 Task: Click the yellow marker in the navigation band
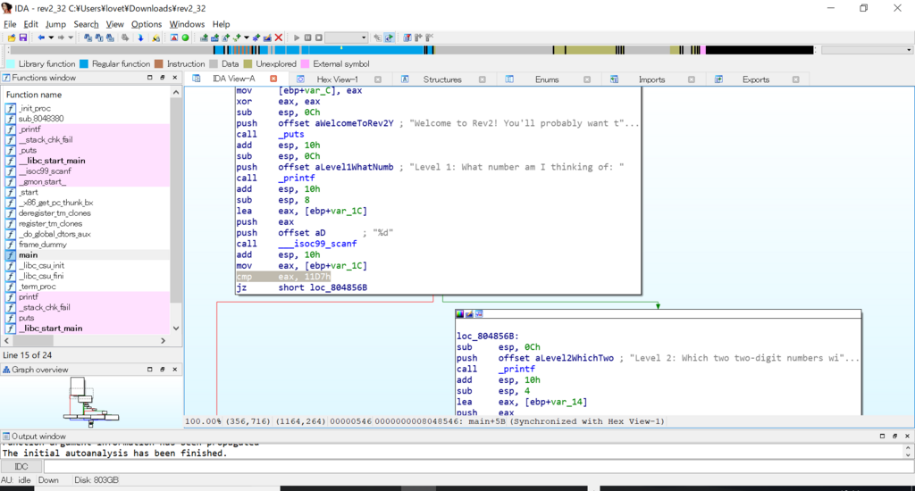(x=341, y=50)
